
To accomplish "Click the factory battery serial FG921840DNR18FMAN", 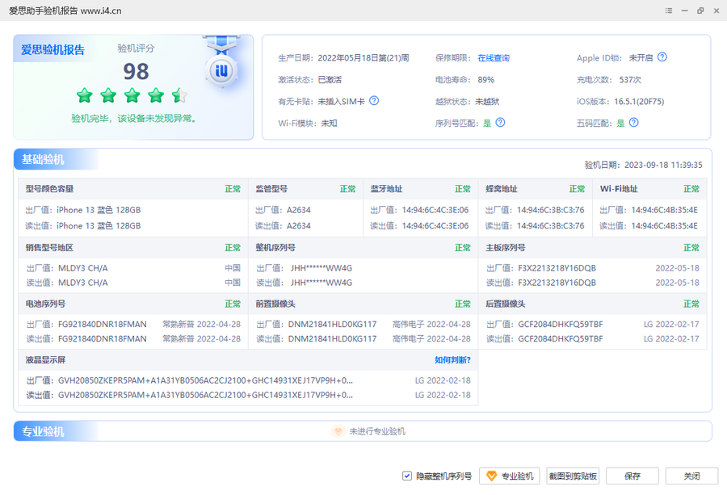I will (103, 324).
